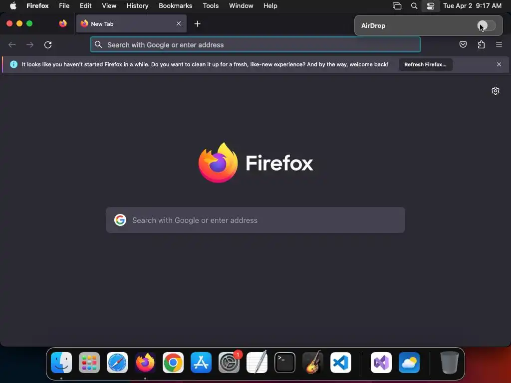Click Refresh Firefox... button
Viewport: 511px width, 383px height.
[x=425, y=64]
